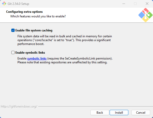Click the greyed-out maximize button
This screenshot has width=153, height=118.
coord(135,4)
